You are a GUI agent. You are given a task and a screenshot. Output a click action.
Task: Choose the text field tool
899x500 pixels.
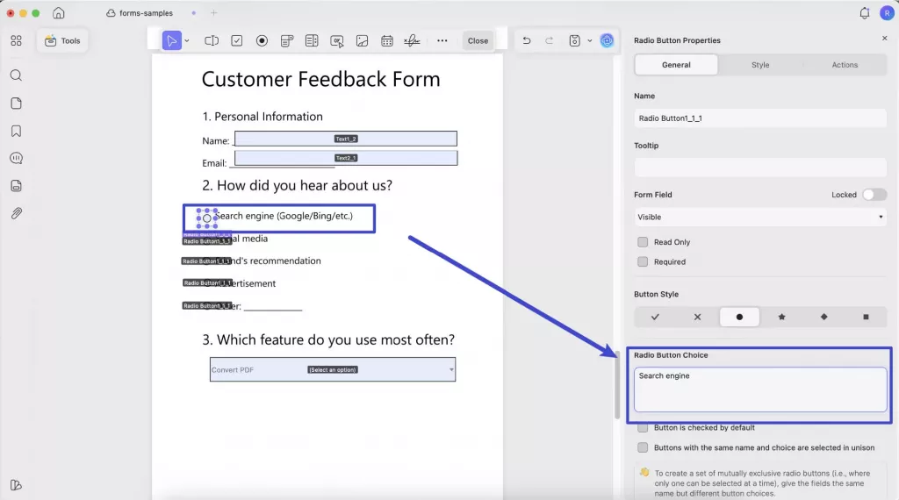212,40
